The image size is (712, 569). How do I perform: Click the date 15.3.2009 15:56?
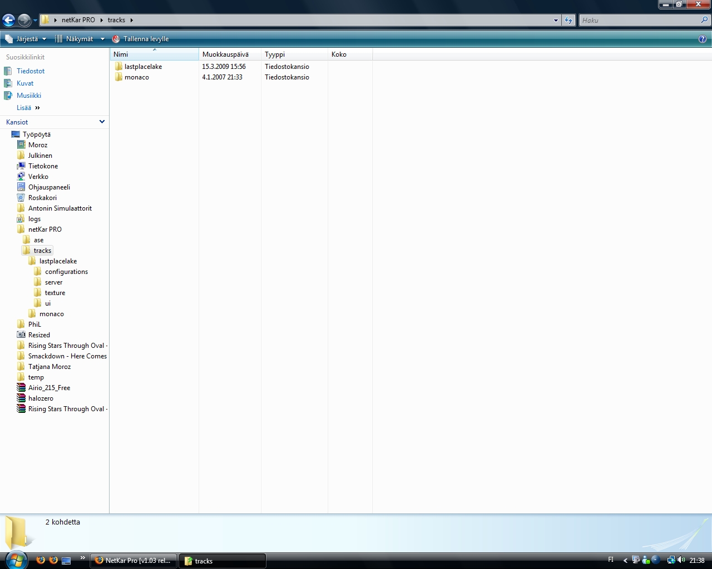(224, 67)
